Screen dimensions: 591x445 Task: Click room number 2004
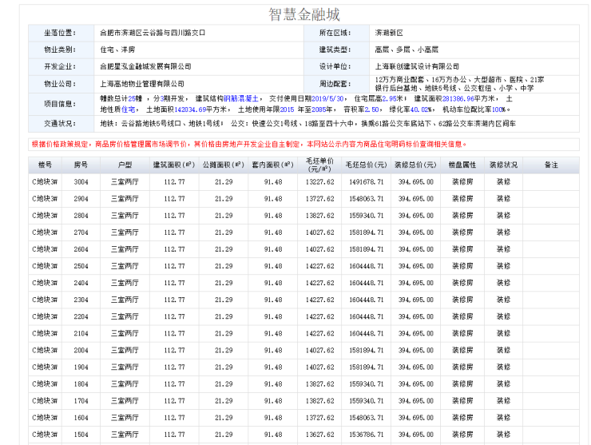pos(81,351)
